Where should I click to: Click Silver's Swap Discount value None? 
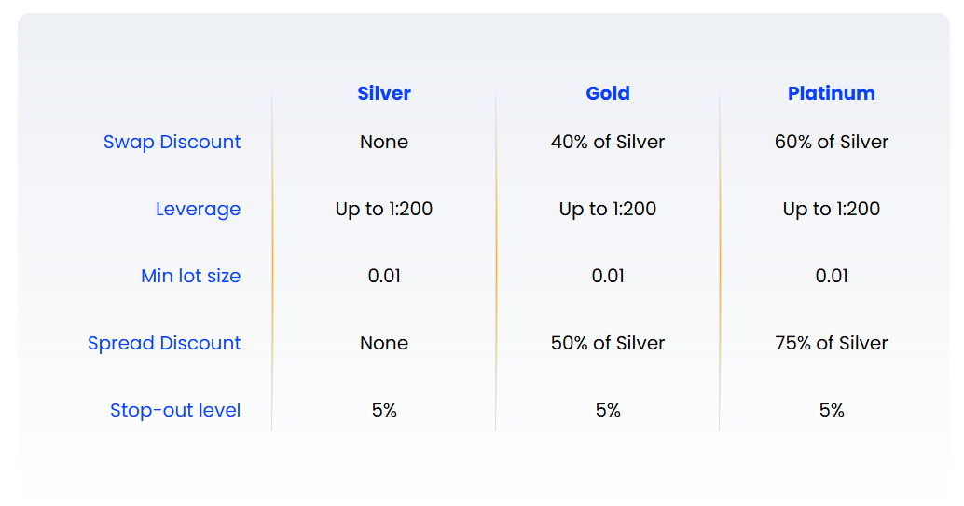coord(384,142)
